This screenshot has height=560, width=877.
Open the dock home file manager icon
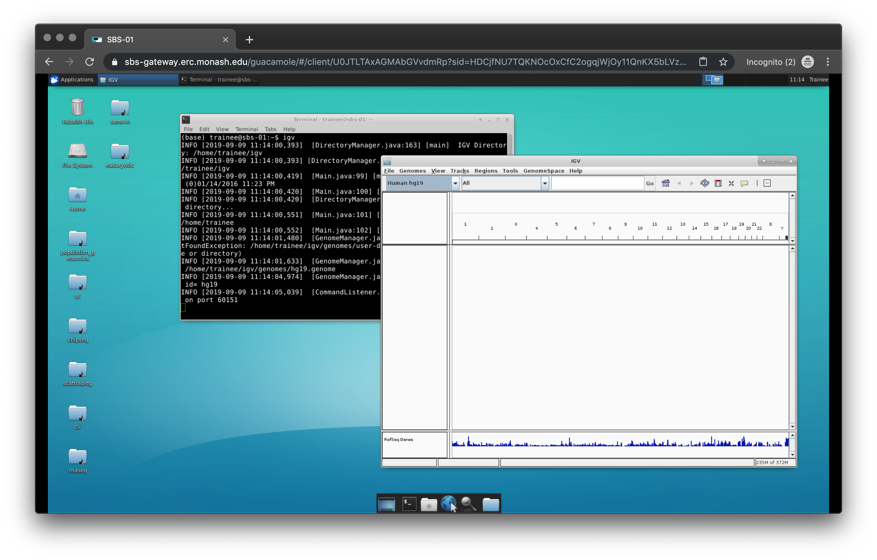429,504
